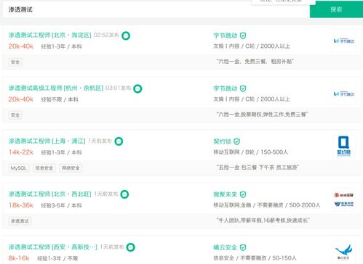The width and height of the screenshot is (363, 264).
Task: Open 渗透测试工程师 [上海·浦江] job posting
Action: point(47,141)
